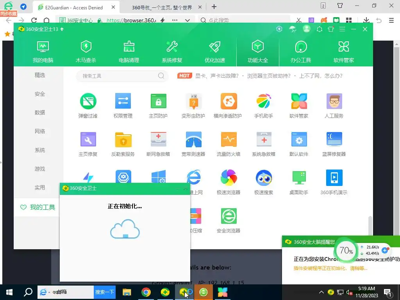
Task: Reload the page in 360 browser
Action: (34, 20)
